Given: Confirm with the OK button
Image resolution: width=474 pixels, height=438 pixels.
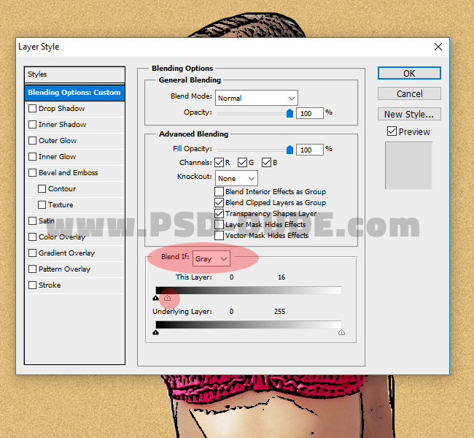Looking at the screenshot, I should pyautogui.click(x=409, y=73).
